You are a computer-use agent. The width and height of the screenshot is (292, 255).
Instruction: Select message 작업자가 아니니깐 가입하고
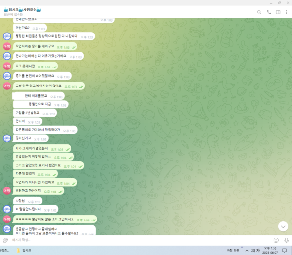pyautogui.click(x=45, y=182)
